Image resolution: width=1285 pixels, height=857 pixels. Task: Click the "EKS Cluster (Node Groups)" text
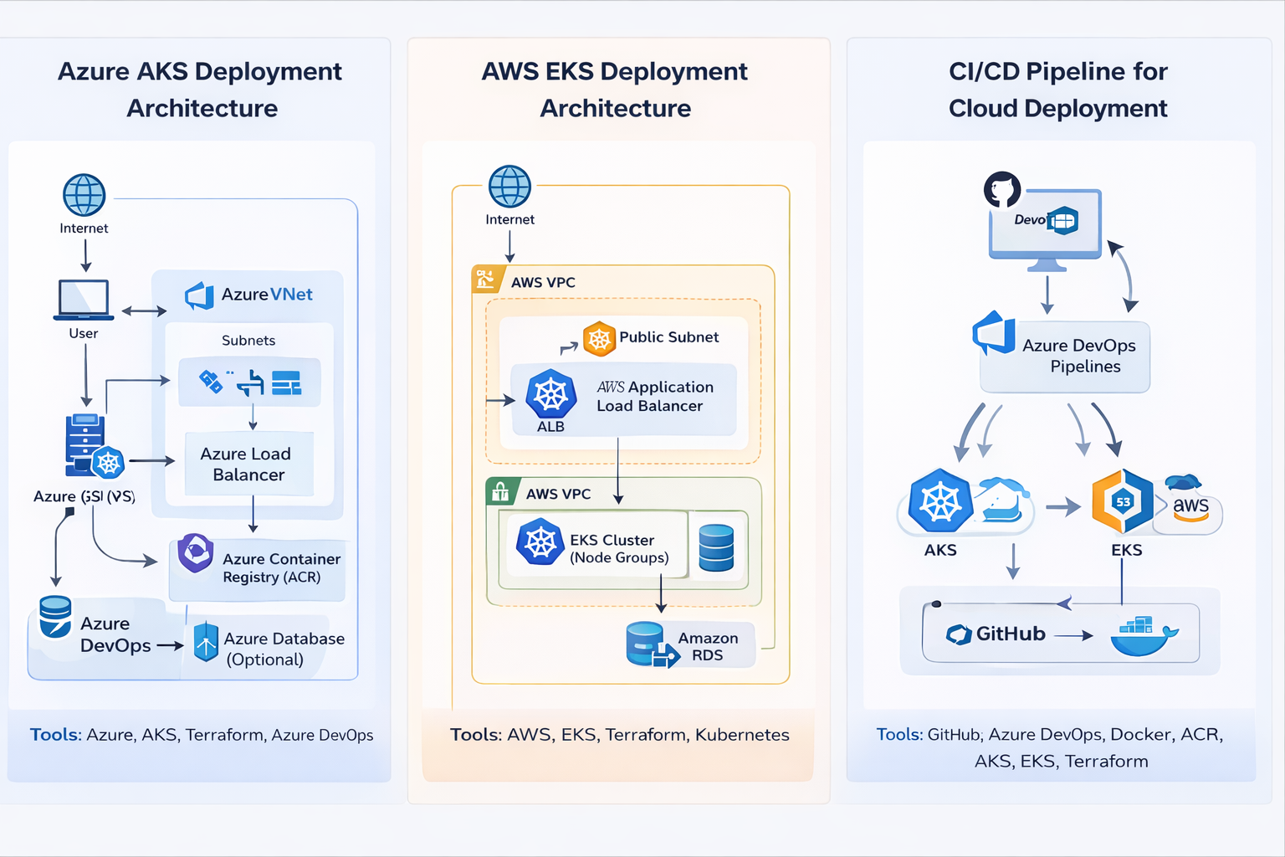(x=619, y=549)
